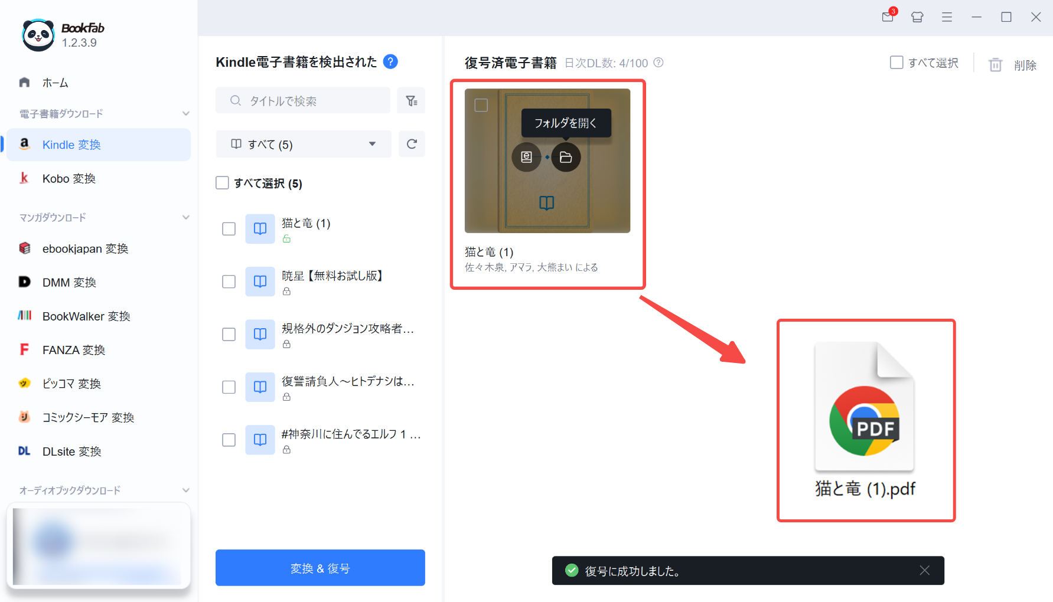Click the unlocked lock icon under 猫と竜 (1)

click(286, 238)
